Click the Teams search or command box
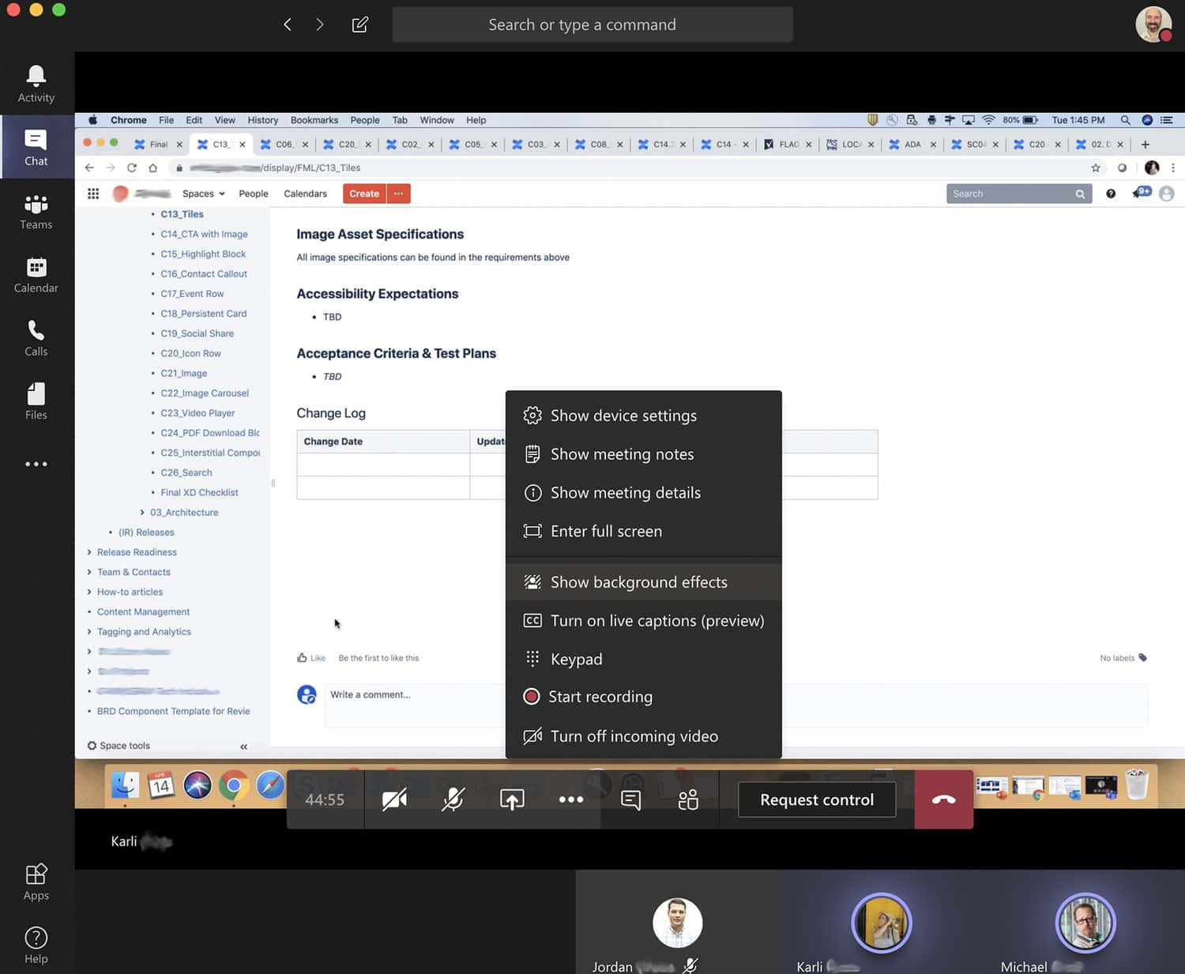 click(592, 24)
